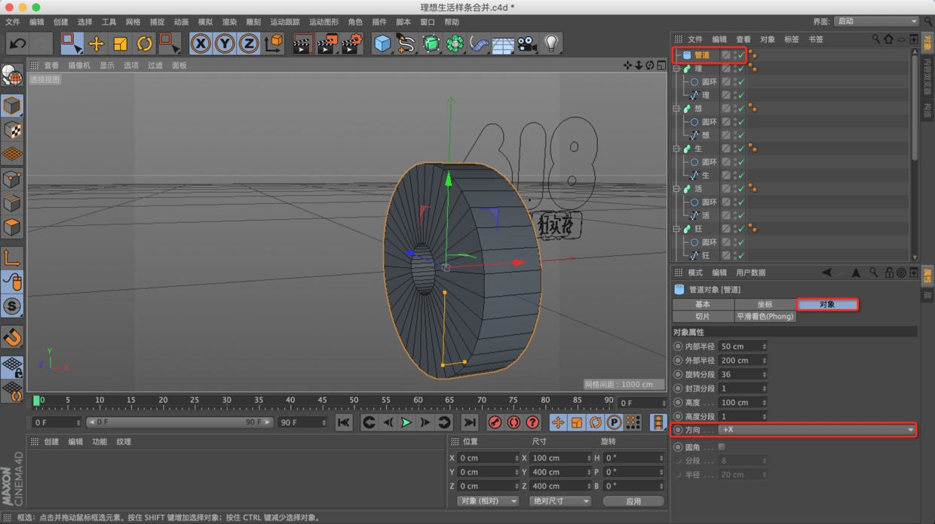Add a camera object
Viewport: 935px width, 524px height.
[x=527, y=44]
